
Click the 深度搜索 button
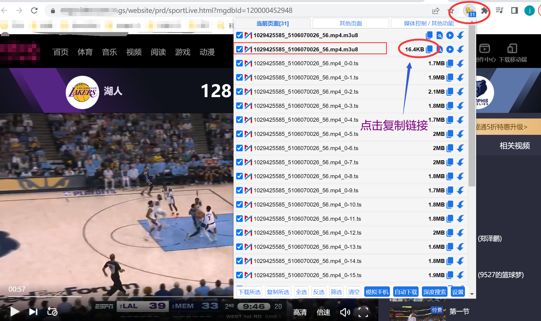[x=435, y=292]
